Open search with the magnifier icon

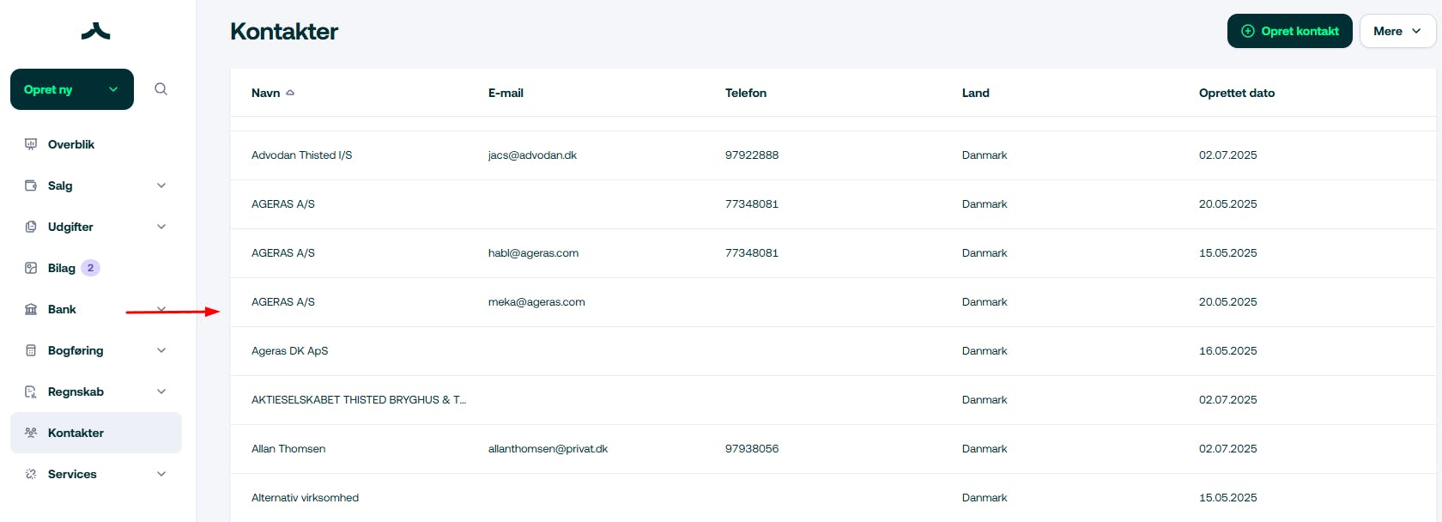coord(161,89)
